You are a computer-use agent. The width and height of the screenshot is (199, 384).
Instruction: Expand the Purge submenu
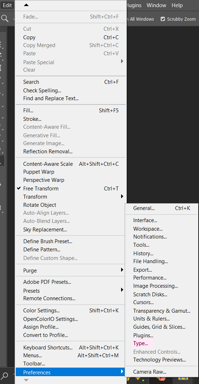tap(71, 270)
